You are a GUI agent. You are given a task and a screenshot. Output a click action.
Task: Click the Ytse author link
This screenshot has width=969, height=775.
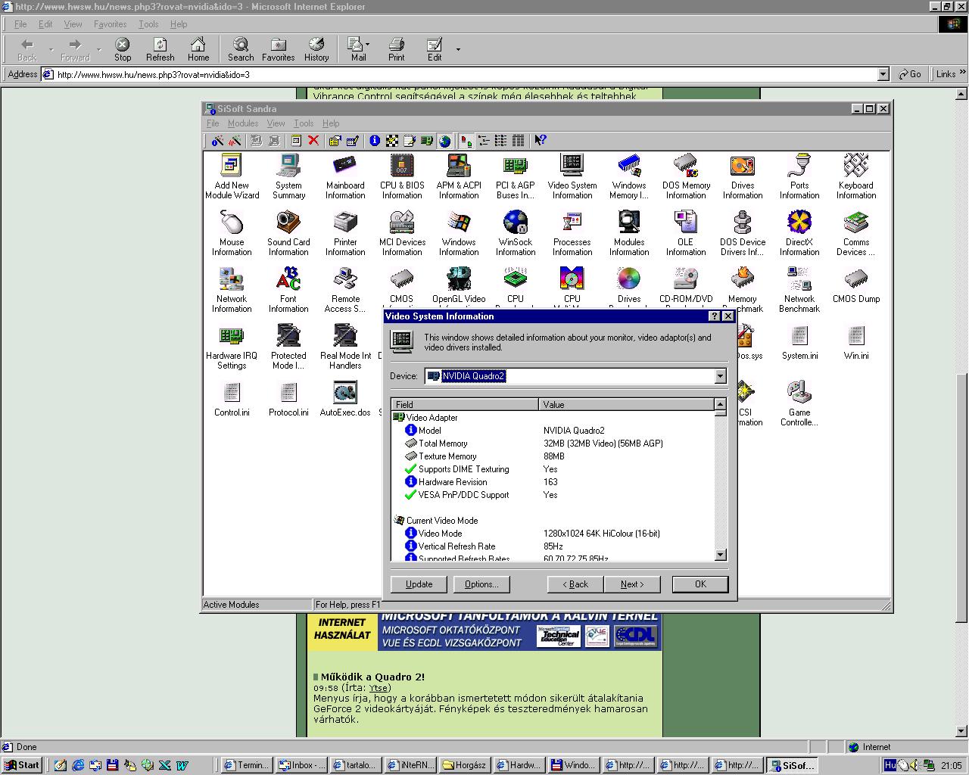pos(378,688)
